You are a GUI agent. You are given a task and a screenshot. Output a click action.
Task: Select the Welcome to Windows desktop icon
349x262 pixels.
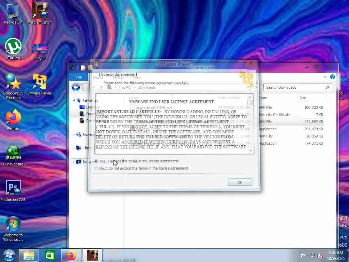tap(13, 229)
